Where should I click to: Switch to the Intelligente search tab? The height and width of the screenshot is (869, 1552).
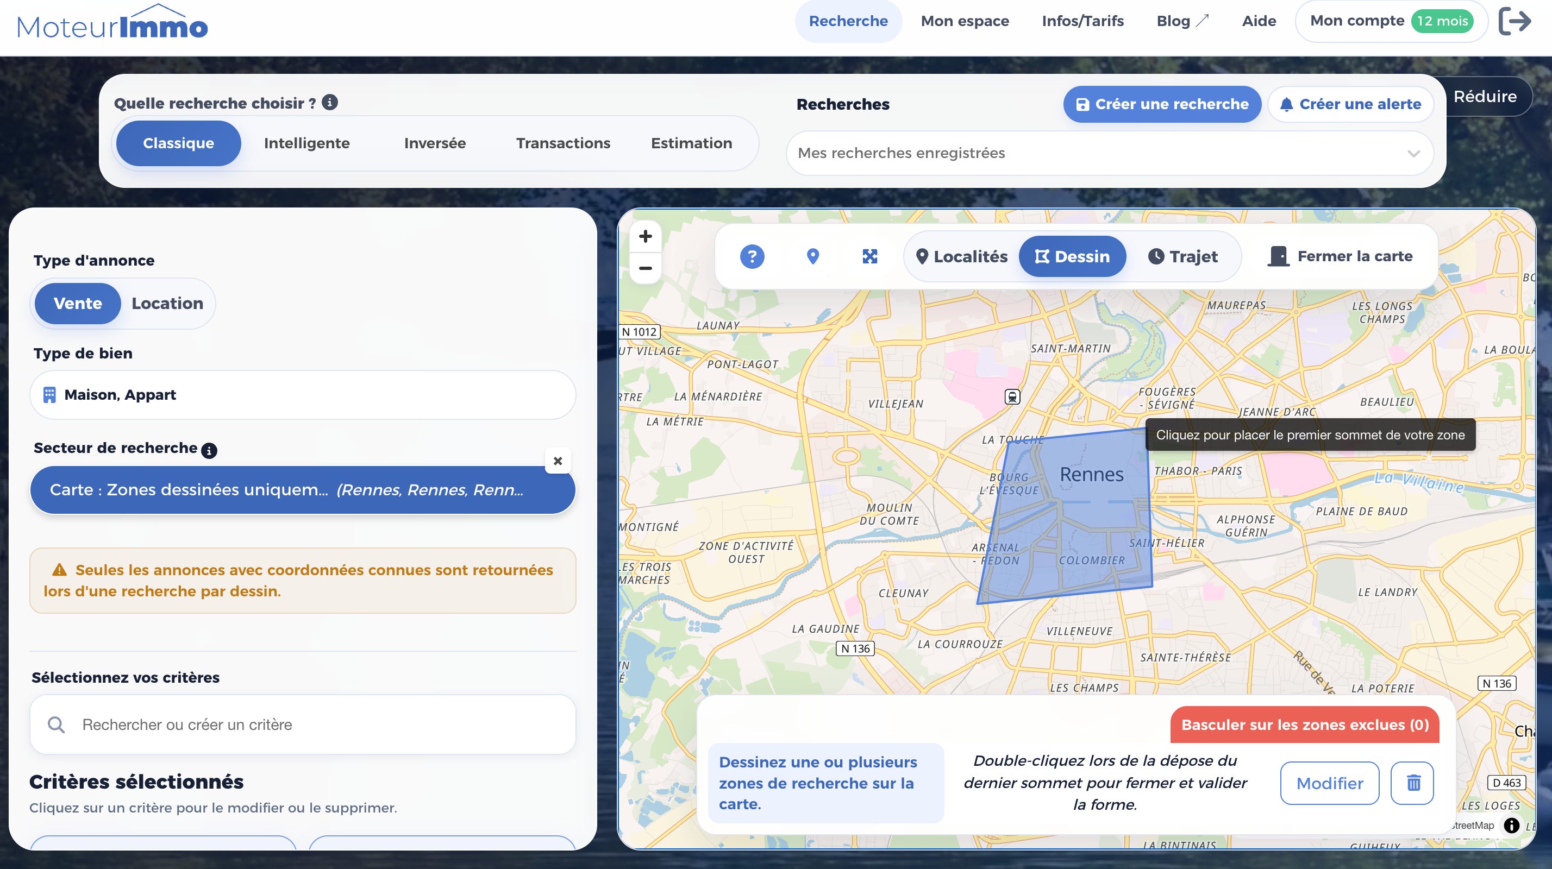tap(306, 143)
